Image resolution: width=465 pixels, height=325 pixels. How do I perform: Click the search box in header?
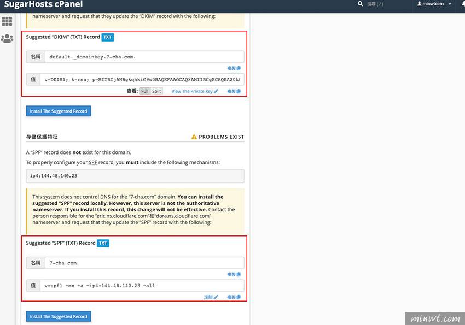tap(383, 4)
